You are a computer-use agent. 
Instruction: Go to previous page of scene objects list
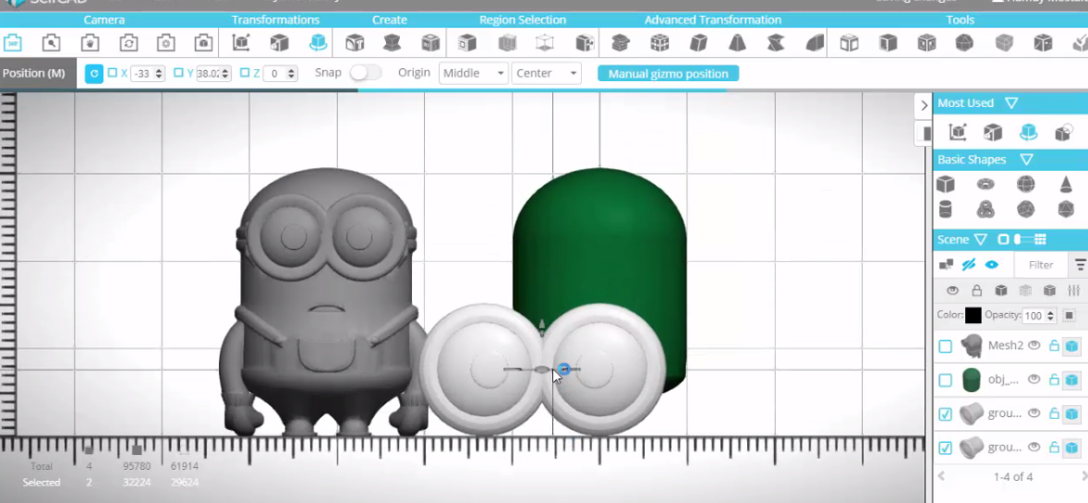point(941,476)
